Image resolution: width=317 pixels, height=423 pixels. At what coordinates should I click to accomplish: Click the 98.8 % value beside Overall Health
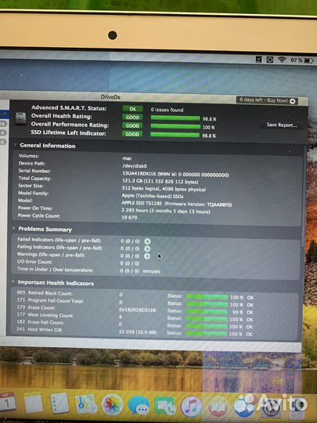pos(210,119)
